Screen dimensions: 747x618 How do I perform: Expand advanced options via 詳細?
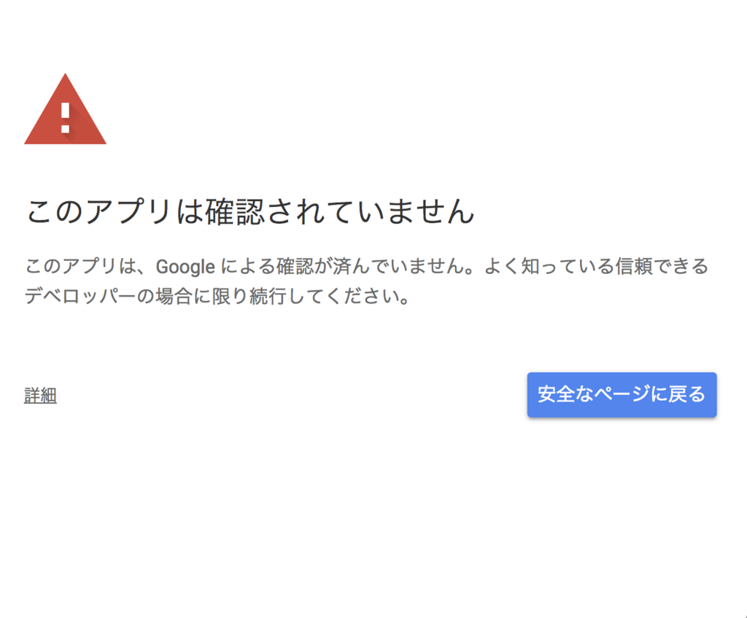41,396
